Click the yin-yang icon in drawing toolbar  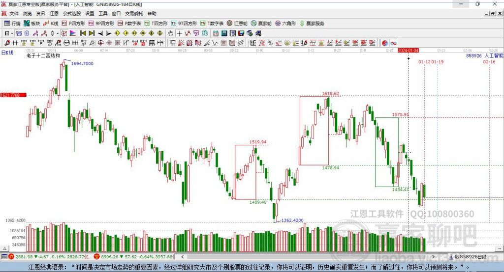[x=384, y=43]
